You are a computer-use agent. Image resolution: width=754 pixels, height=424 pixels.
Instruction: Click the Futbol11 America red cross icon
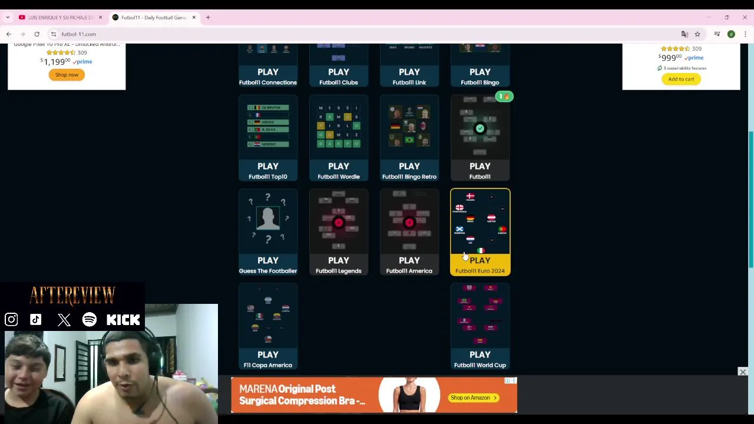[x=409, y=223]
